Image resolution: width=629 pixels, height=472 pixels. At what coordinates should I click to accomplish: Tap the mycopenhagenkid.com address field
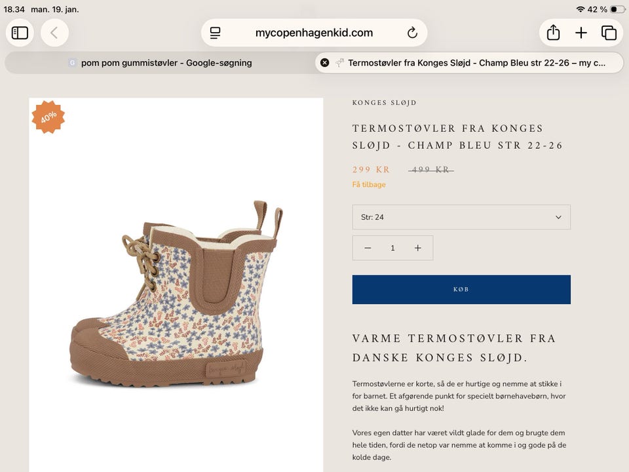(314, 33)
